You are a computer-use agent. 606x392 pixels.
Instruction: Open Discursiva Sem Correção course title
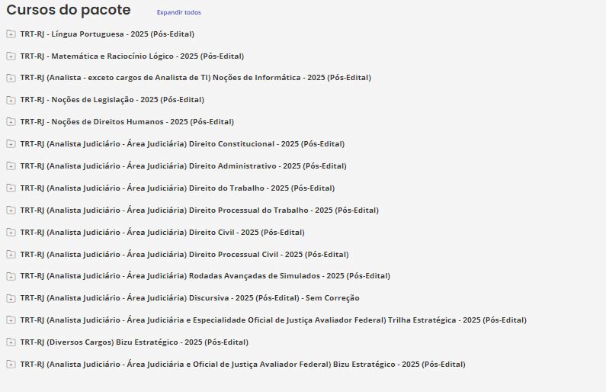189,298
